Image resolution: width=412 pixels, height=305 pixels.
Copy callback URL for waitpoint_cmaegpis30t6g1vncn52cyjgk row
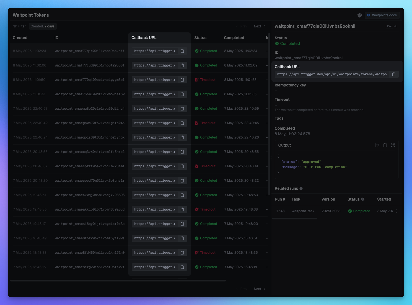pyautogui.click(x=182, y=137)
